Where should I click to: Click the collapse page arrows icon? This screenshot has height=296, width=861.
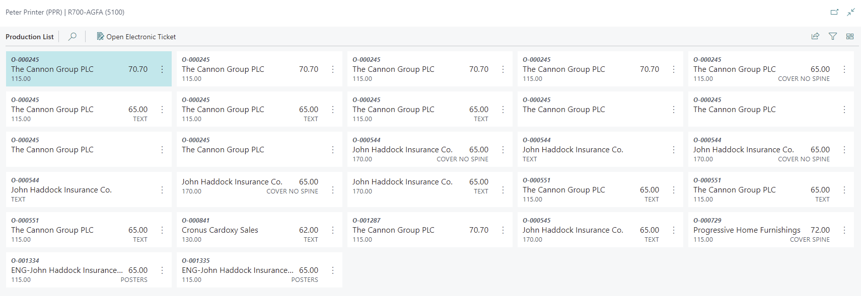coord(851,12)
